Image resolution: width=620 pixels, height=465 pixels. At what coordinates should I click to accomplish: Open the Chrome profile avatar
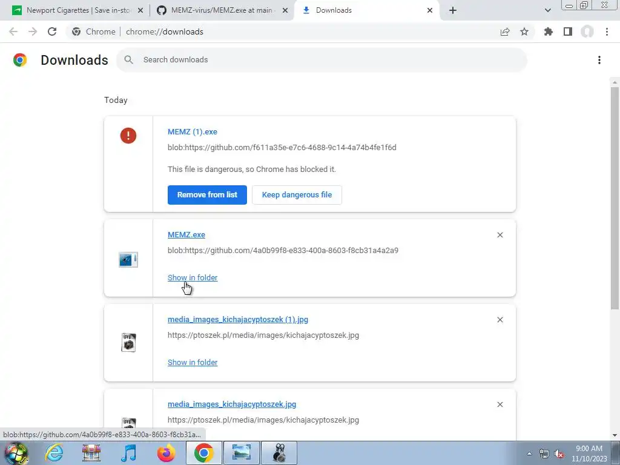point(587,31)
